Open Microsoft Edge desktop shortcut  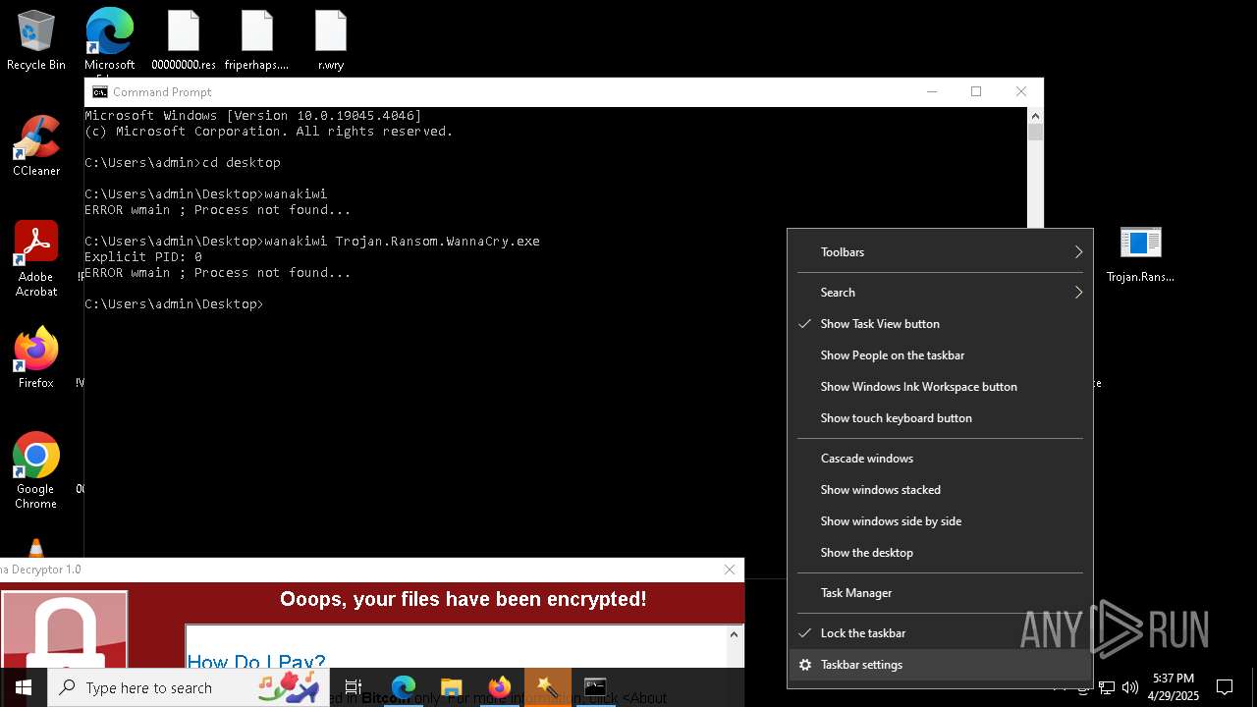tap(109, 39)
